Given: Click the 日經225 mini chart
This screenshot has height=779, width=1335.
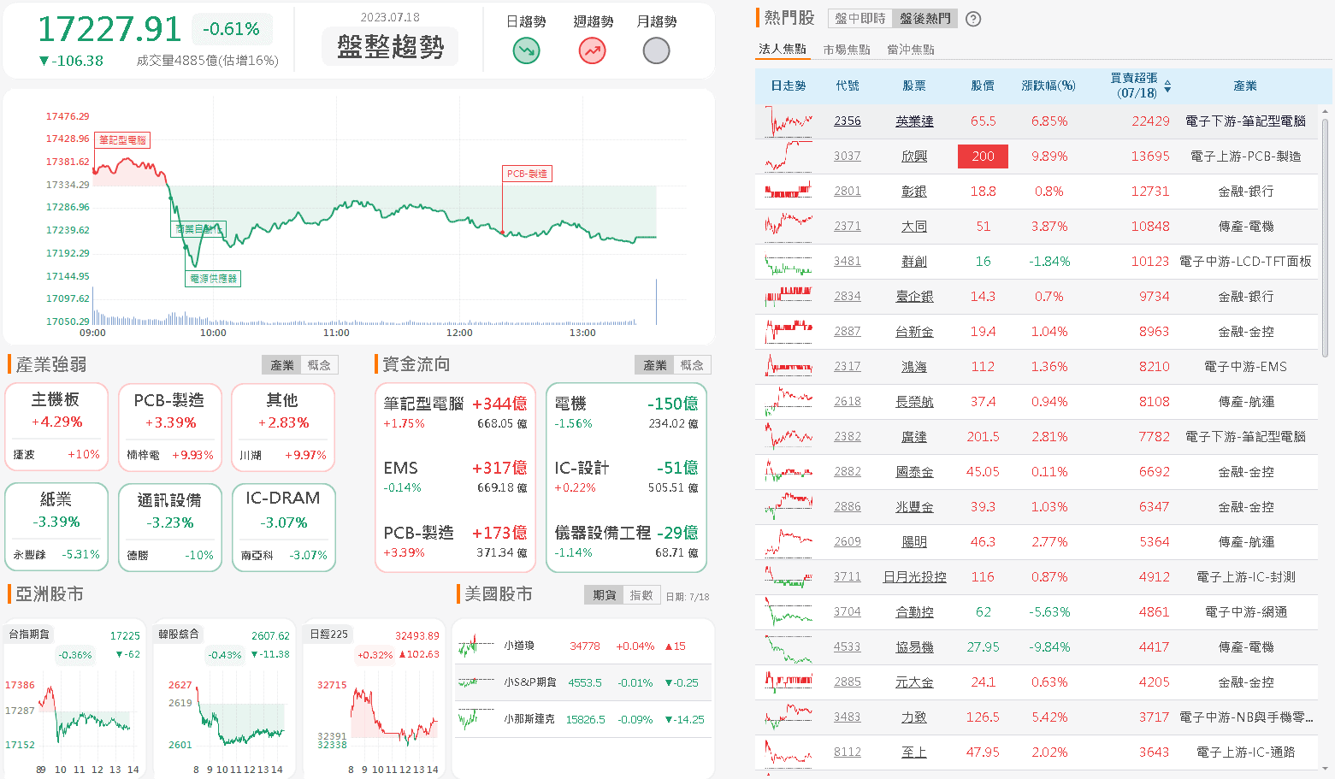Looking at the screenshot, I should 375,699.
